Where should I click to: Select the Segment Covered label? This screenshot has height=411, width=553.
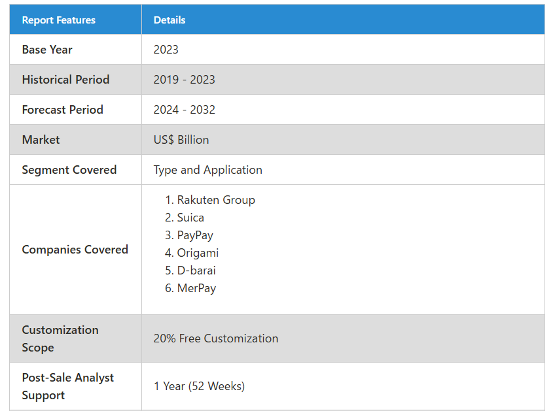69,170
